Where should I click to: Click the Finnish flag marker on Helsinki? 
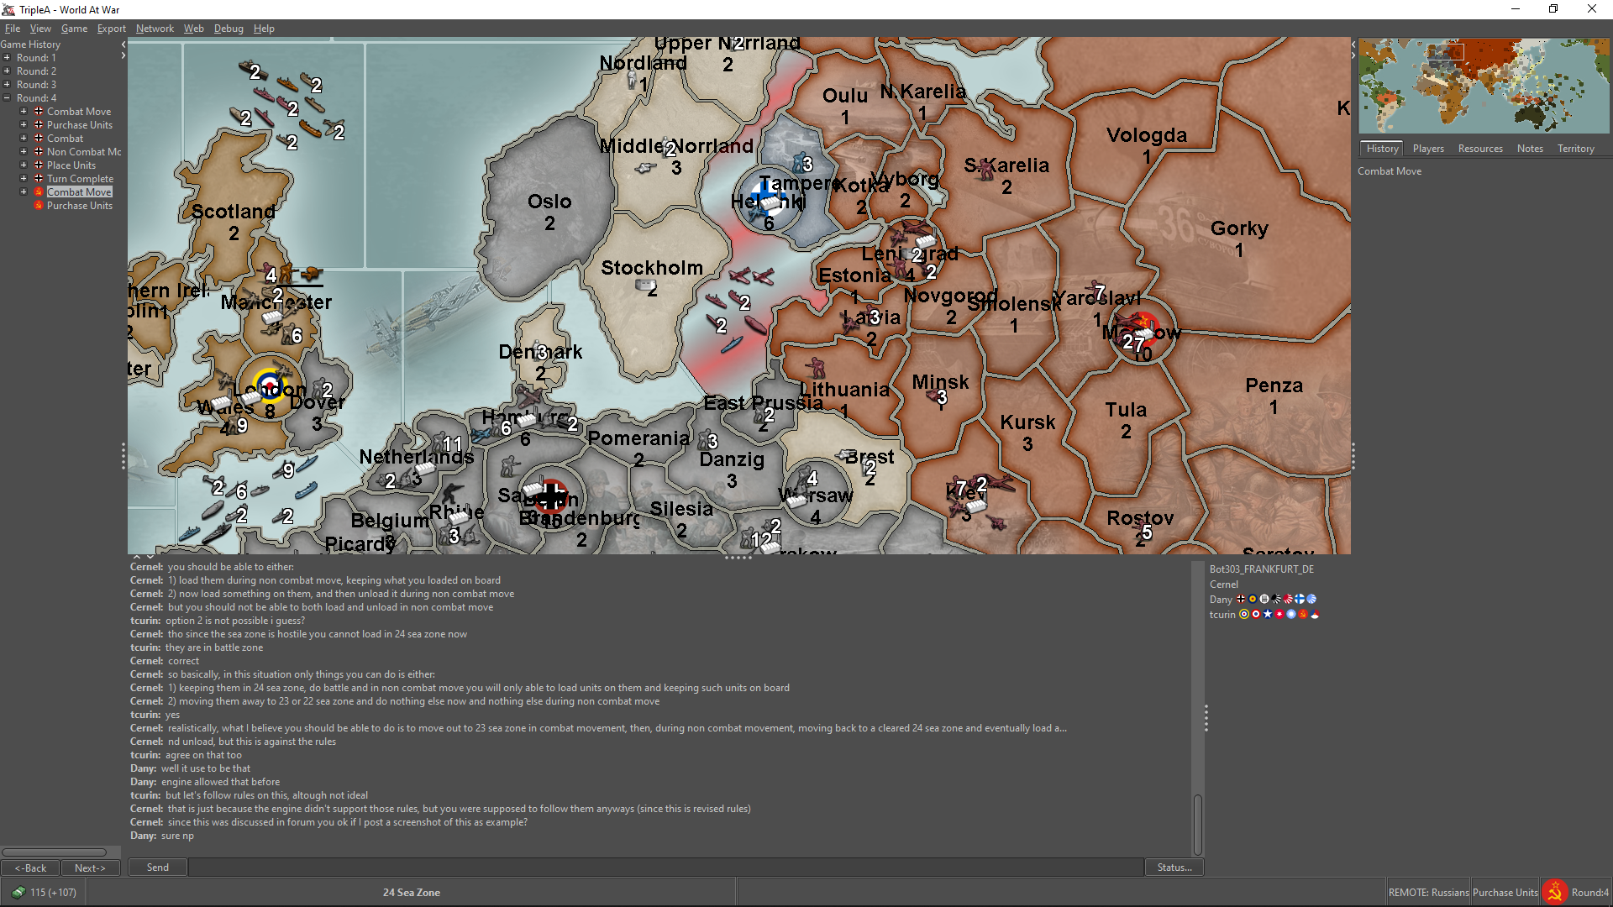click(x=768, y=199)
